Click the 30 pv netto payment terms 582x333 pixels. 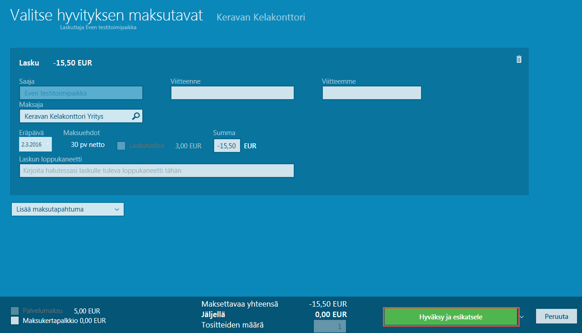point(88,145)
